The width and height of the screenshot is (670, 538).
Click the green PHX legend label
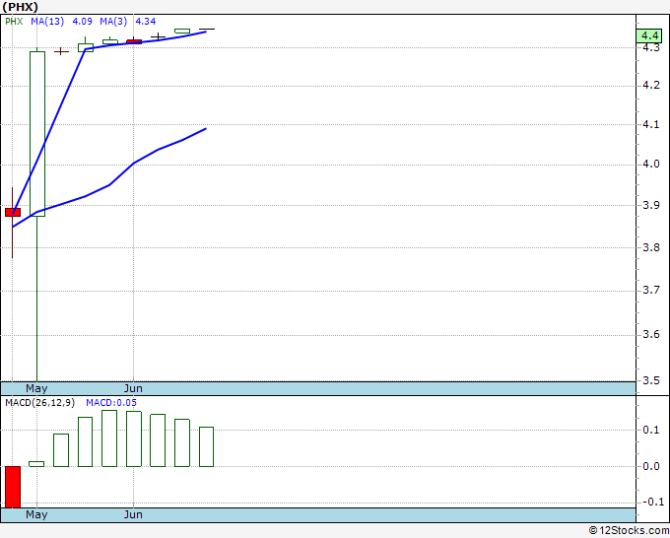14,22
